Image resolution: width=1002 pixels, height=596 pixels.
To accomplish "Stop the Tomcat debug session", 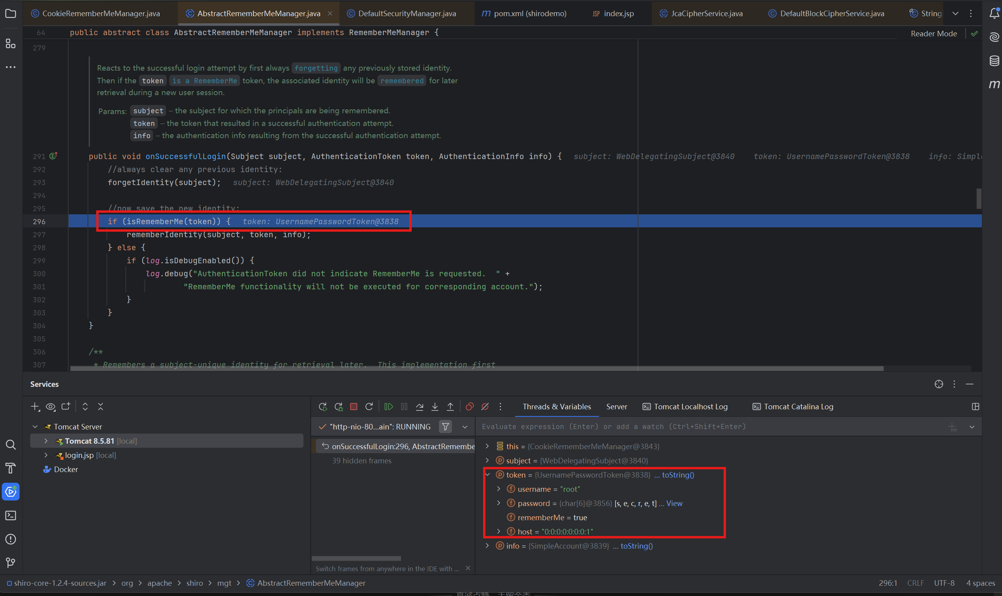I will coord(353,407).
